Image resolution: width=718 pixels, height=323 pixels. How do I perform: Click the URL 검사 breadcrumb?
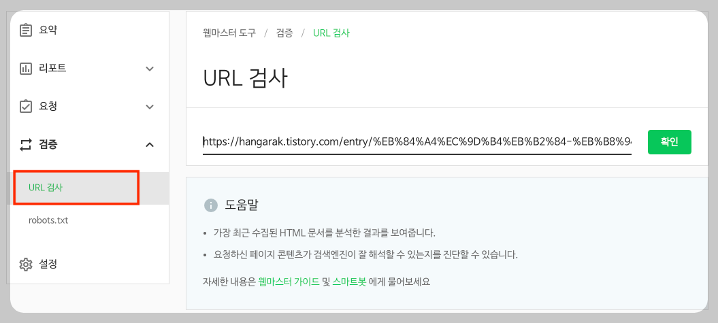tap(331, 33)
